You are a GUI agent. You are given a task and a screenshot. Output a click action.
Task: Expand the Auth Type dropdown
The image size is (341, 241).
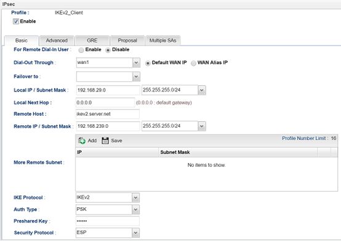coord(135,210)
